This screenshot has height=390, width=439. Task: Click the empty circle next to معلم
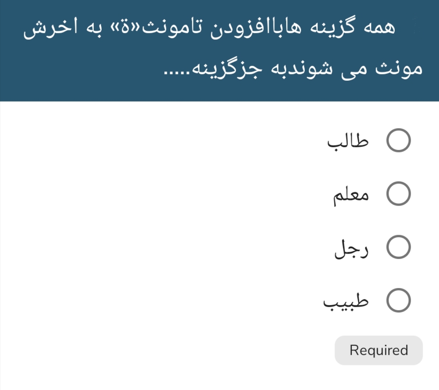[398, 194]
